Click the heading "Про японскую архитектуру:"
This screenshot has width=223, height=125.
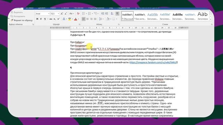pos(85,73)
